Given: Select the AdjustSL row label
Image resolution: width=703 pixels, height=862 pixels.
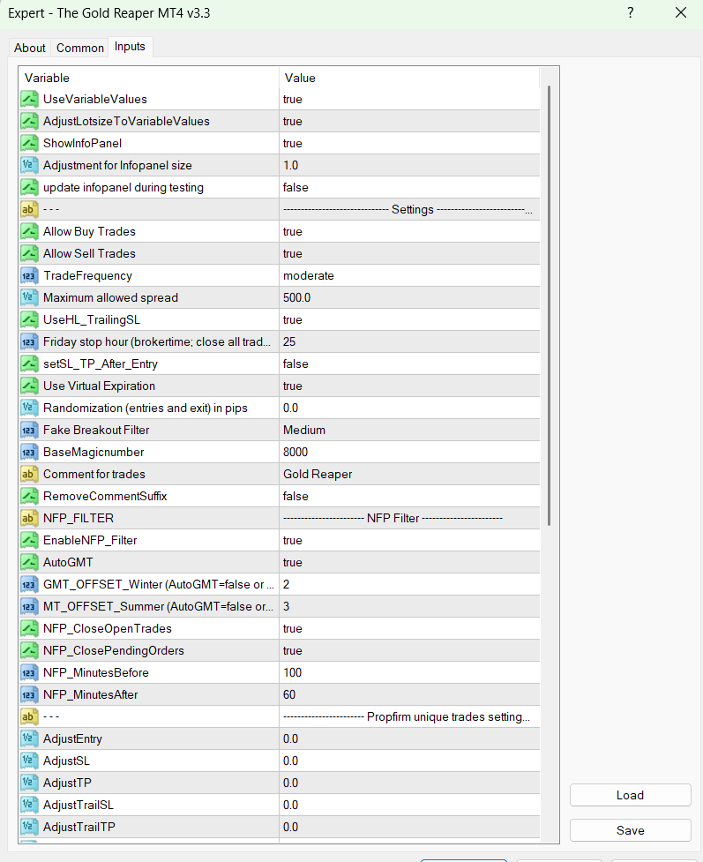Looking at the screenshot, I should click(66, 761).
